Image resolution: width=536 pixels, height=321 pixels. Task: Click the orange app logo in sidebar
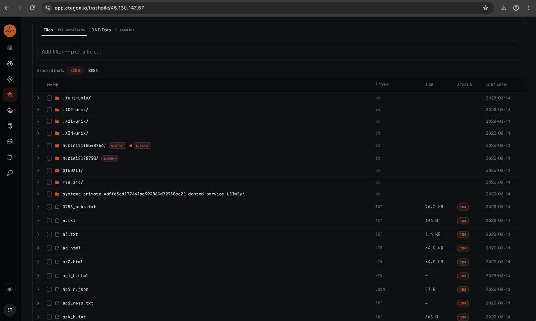pyautogui.click(x=10, y=30)
